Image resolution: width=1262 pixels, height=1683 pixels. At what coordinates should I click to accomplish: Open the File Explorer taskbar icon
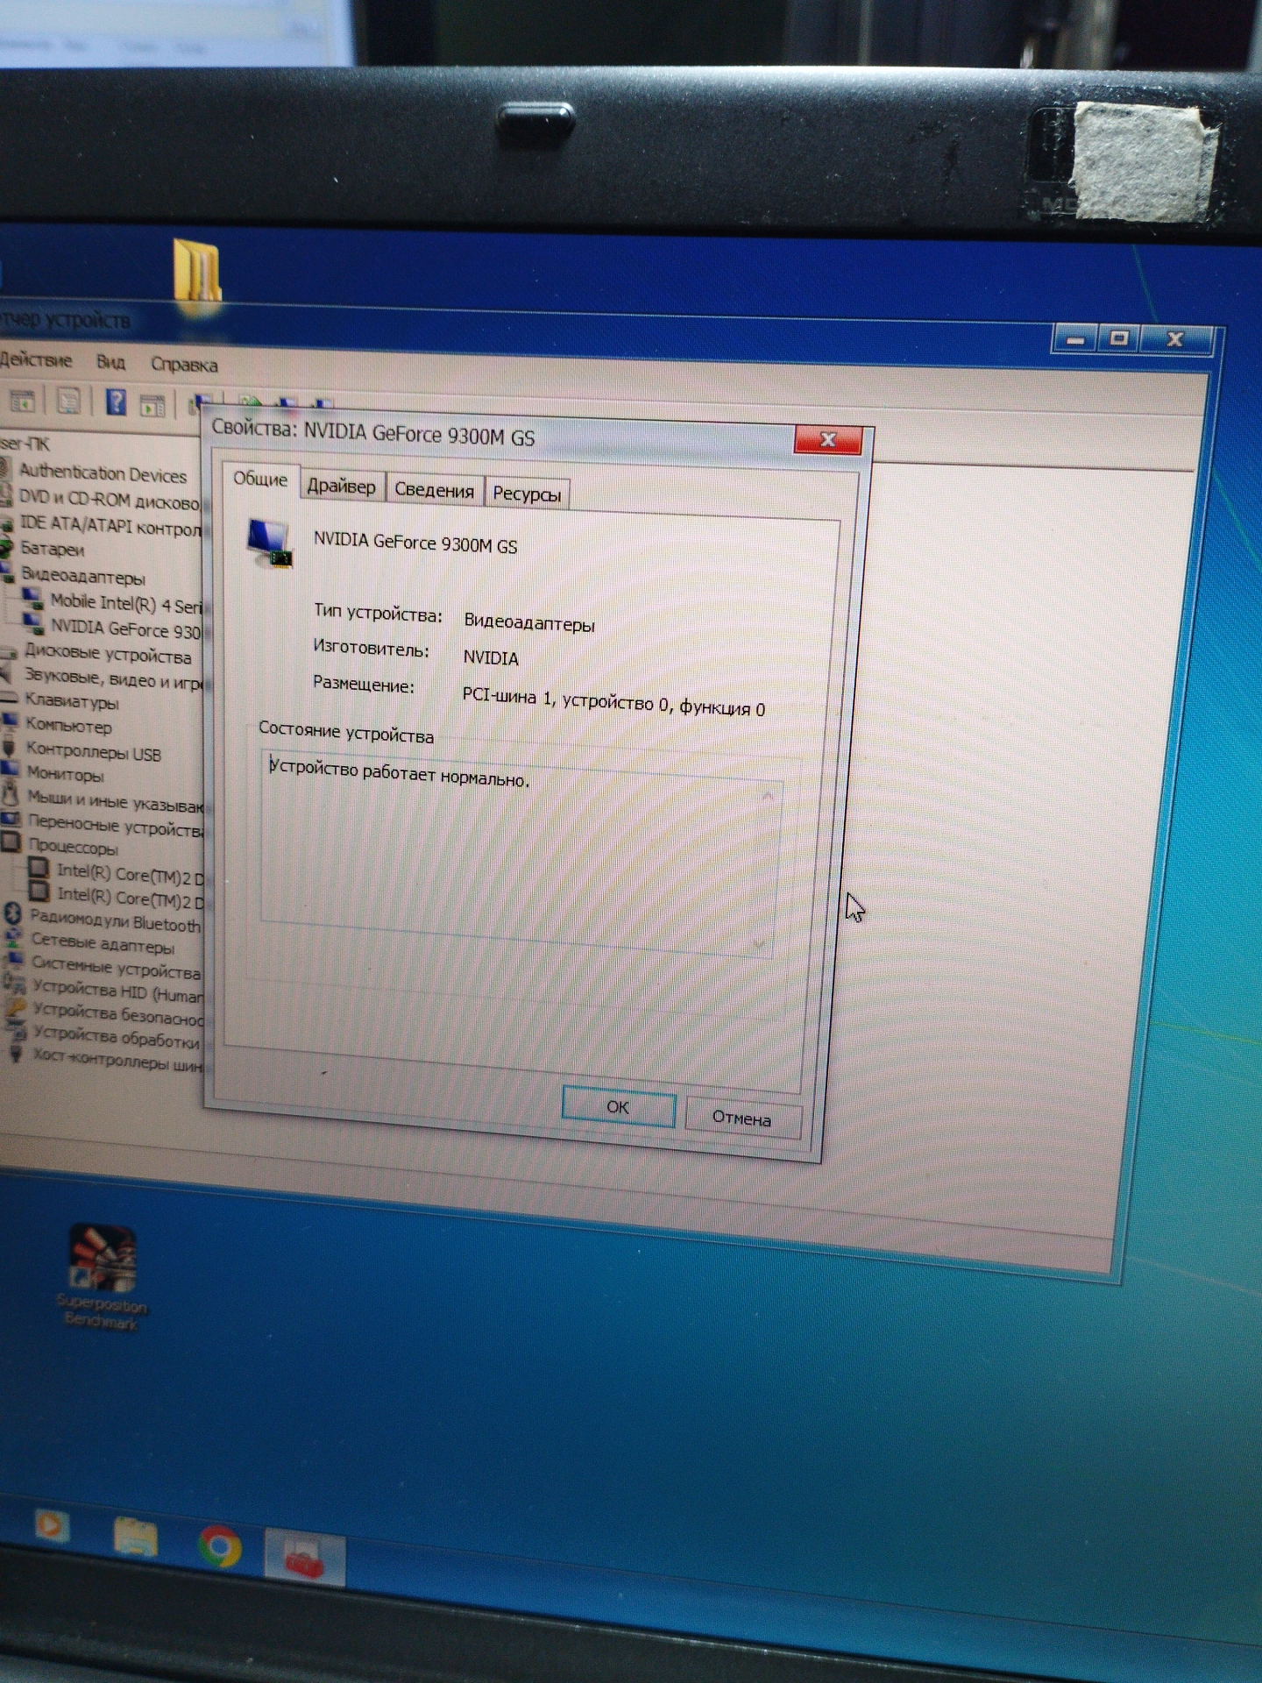click(x=135, y=1537)
